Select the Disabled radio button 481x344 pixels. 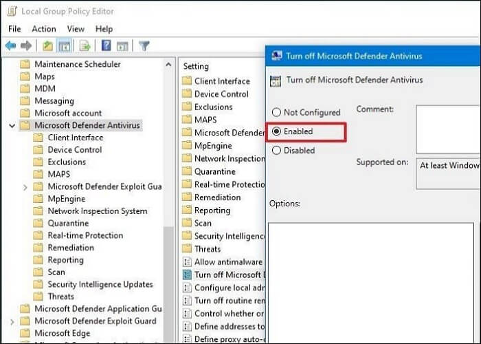[277, 150]
